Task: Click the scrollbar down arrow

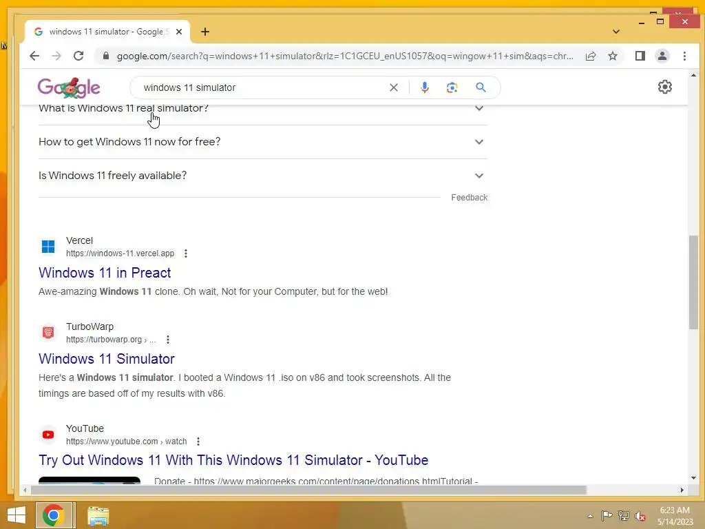Action: (x=693, y=478)
